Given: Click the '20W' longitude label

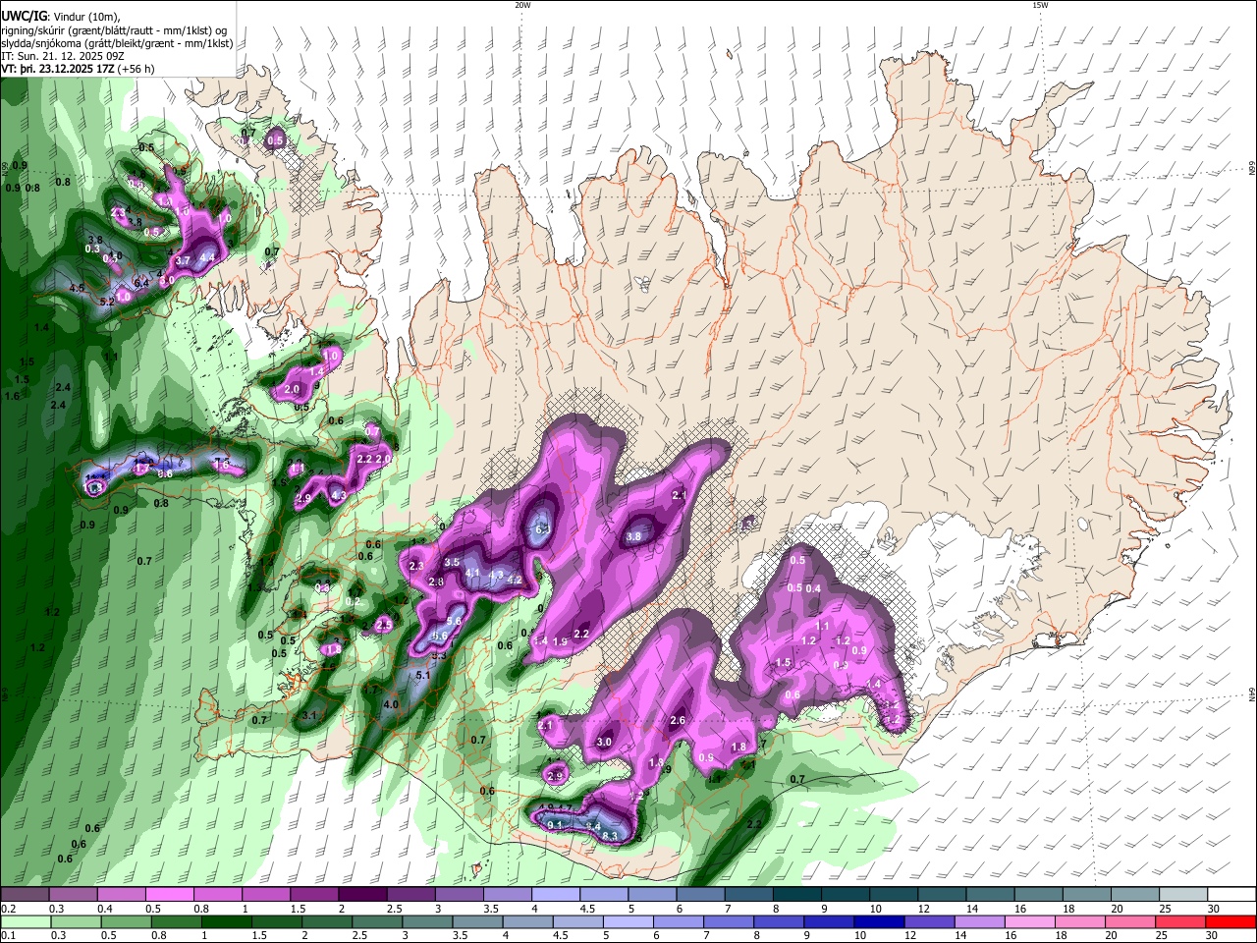Looking at the screenshot, I should 522,5.
